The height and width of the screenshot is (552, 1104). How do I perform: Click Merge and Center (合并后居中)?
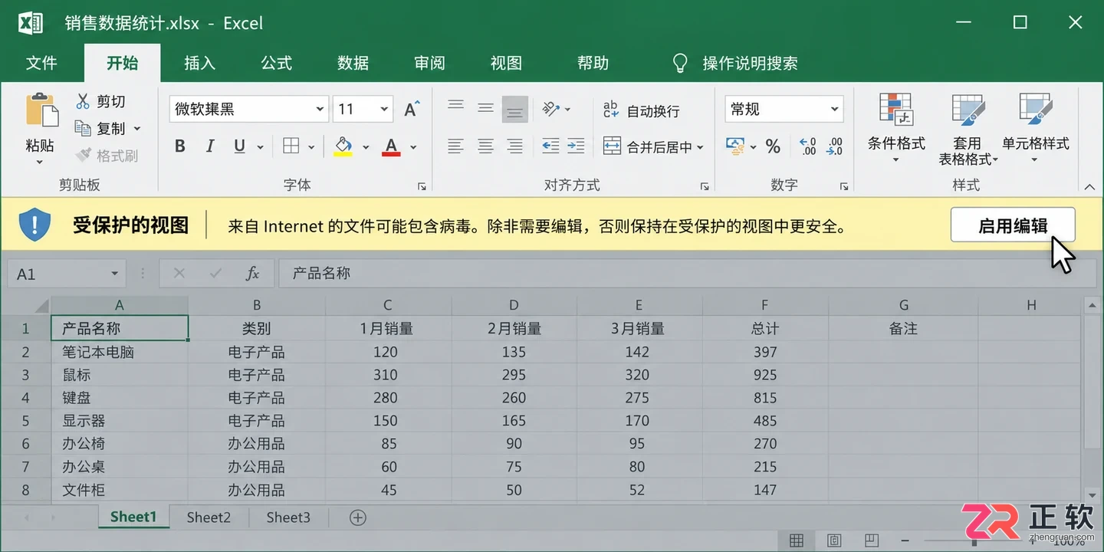648,146
